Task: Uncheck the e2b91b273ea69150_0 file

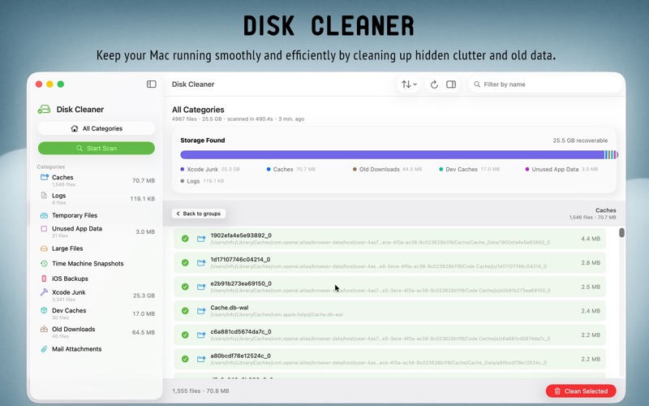Action: [185, 287]
